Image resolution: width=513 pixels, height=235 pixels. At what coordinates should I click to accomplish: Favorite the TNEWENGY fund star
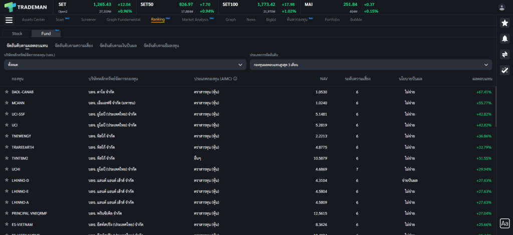7,136
